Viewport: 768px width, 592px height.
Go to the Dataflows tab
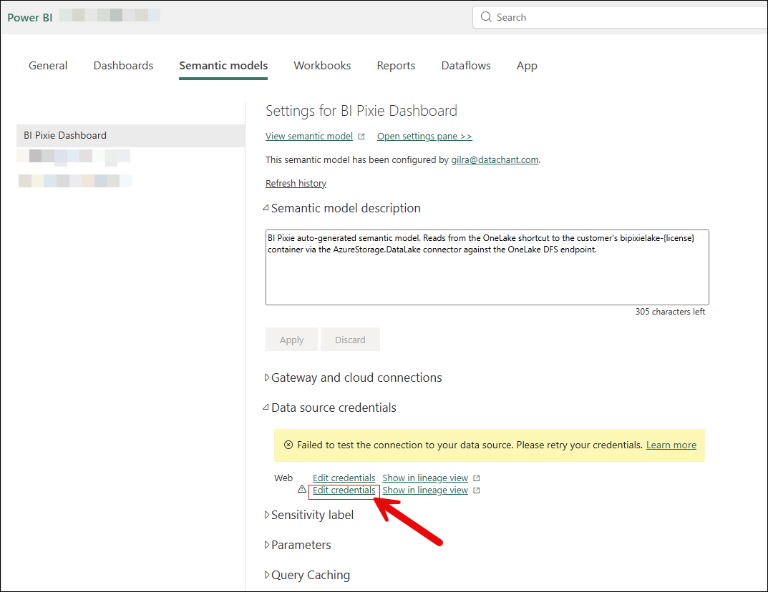point(466,66)
